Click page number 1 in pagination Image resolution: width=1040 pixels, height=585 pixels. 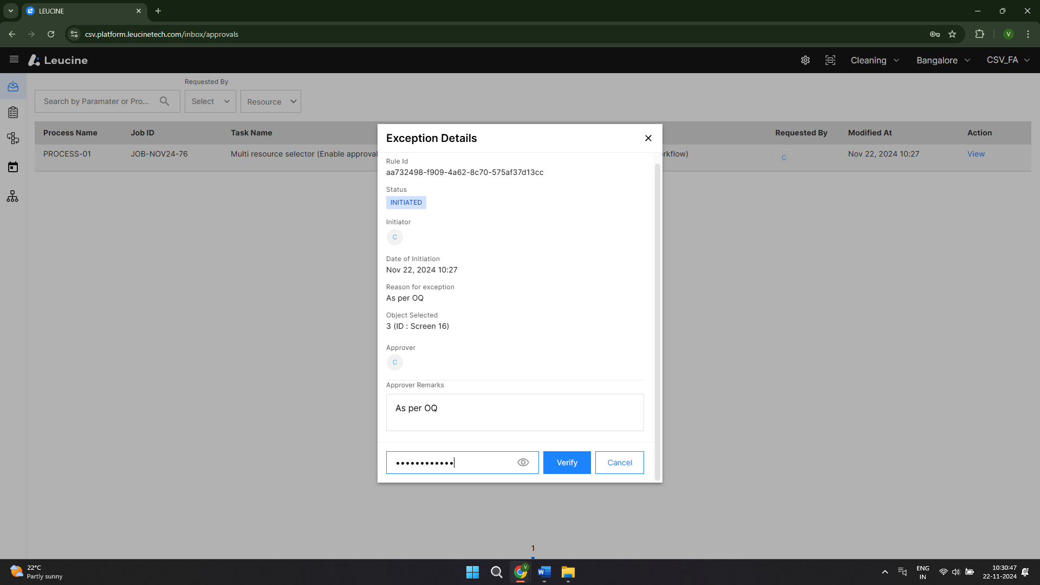click(533, 548)
